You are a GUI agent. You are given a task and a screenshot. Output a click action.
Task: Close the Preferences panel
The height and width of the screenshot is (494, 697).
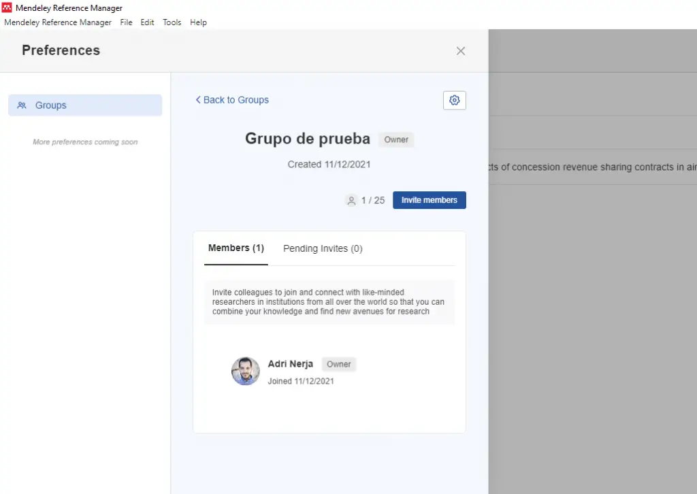coord(461,51)
